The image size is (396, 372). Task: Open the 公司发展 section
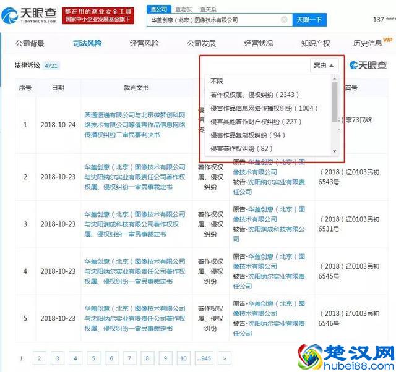[x=201, y=43]
